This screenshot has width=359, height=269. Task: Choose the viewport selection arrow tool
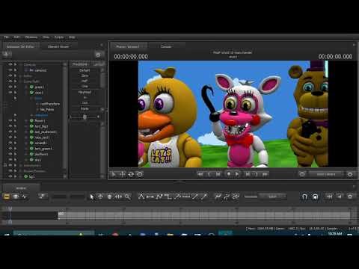(114, 174)
